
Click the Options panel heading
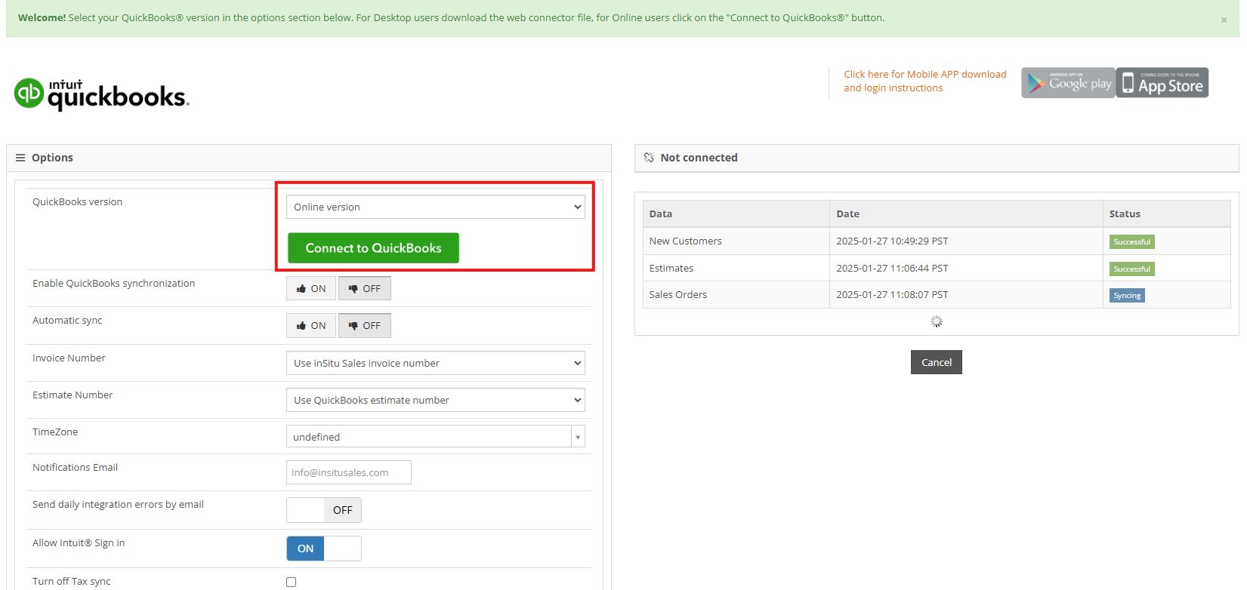[x=52, y=158]
